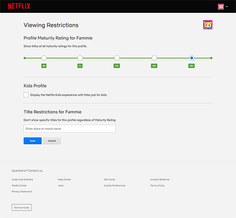Cancel the viewing restriction changes
The width and height of the screenshot is (236, 218).
pos(52,141)
